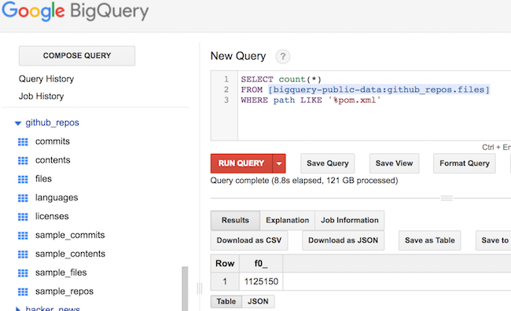Click the languages table grid icon
The height and width of the screenshot is (311, 511).
pyautogui.click(x=23, y=198)
